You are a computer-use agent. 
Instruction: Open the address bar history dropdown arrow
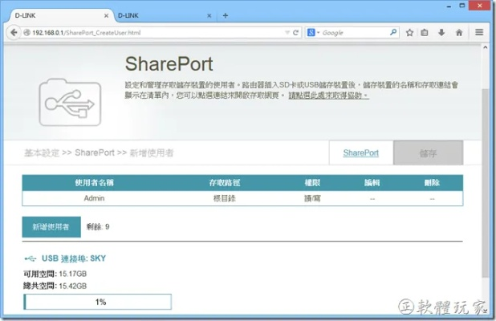(287, 33)
